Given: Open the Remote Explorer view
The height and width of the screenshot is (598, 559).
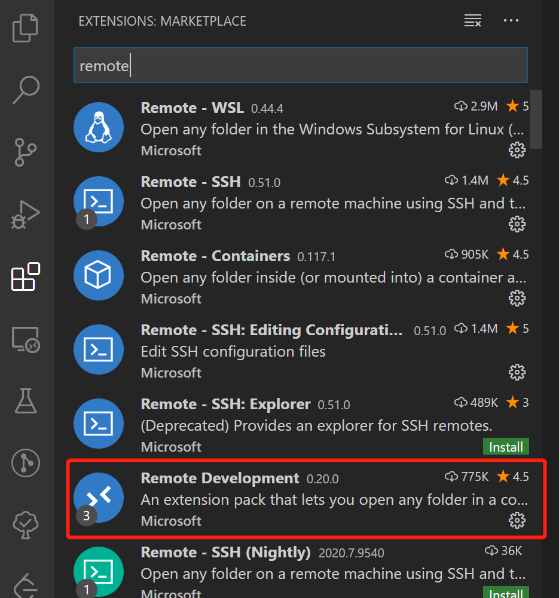Looking at the screenshot, I should click(26, 339).
